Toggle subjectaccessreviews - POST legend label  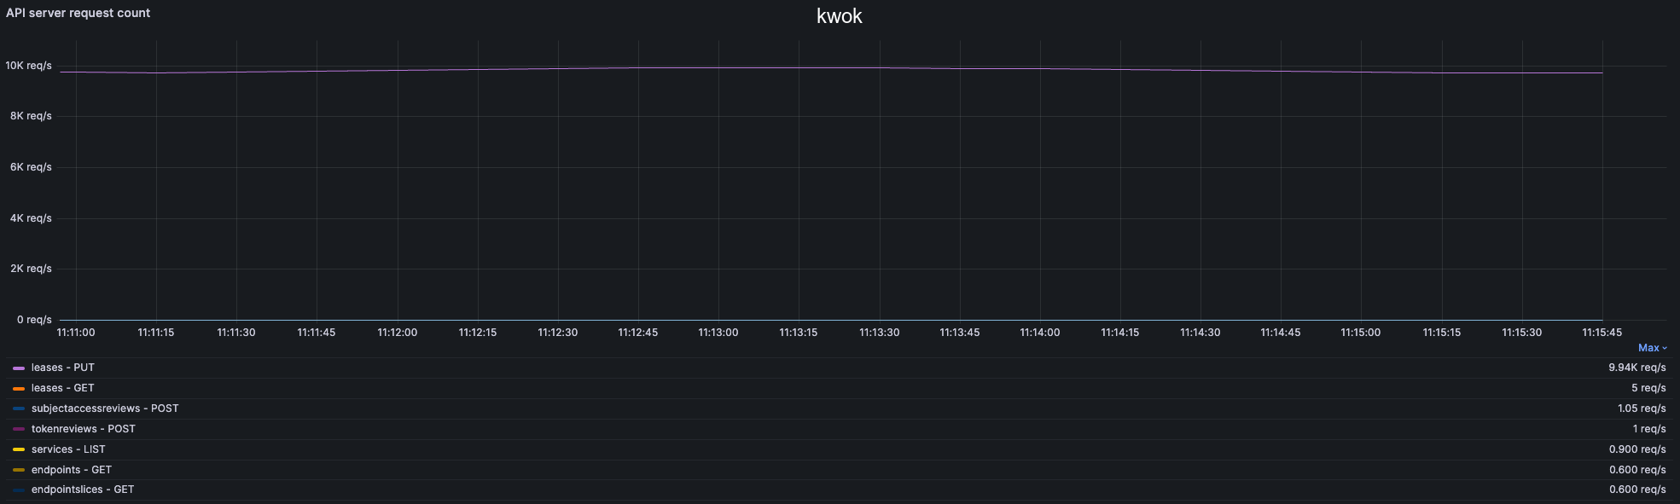coord(105,408)
